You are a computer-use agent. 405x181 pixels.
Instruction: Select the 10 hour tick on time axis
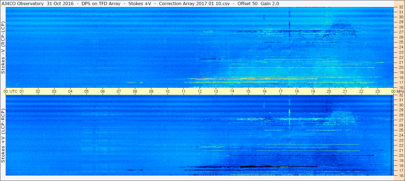click(167, 91)
